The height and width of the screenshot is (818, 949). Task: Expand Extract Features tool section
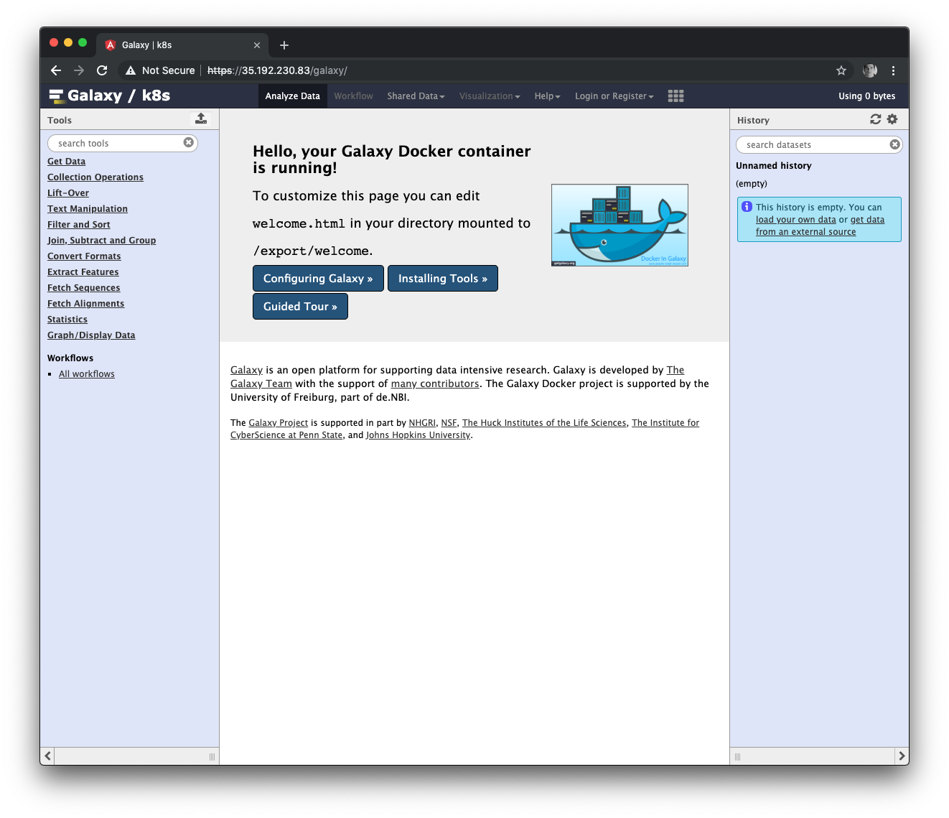[x=83, y=272]
